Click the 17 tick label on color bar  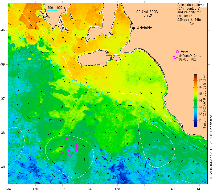tap(200, 80)
